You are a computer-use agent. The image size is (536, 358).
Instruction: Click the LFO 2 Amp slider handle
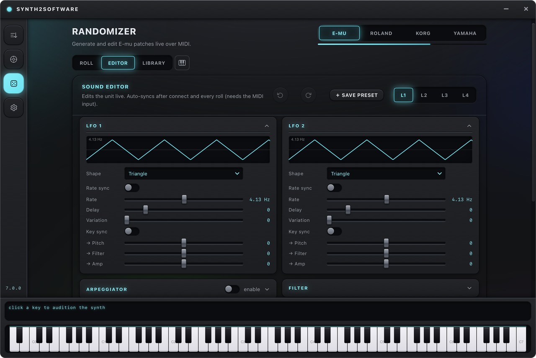386,263
